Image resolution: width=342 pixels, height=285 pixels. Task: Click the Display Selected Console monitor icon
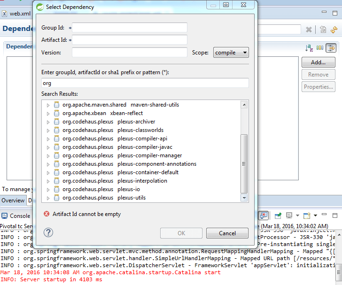coord(289,216)
